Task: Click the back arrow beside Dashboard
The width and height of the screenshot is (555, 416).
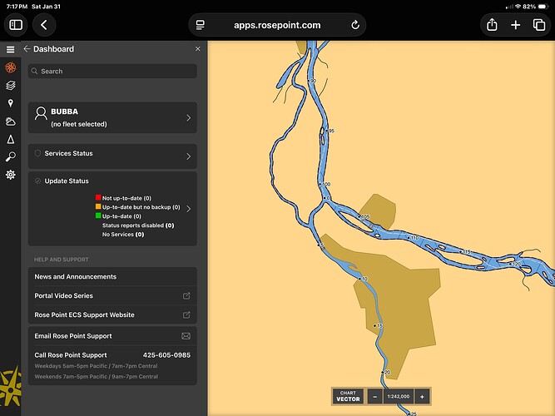Action: [x=27, y=49]
